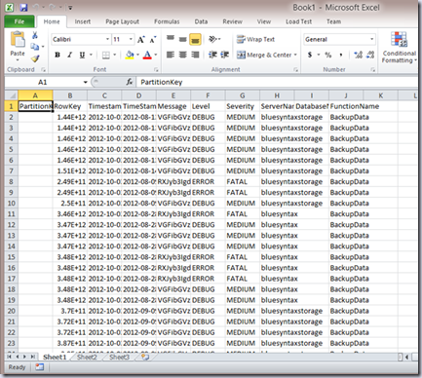The height and width of the screenshot is (378, 422).
Task: Open the font size dropdown
Action: click(131, 39)
